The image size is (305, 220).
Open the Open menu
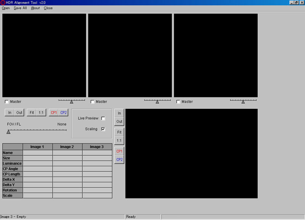pos(6,8)
